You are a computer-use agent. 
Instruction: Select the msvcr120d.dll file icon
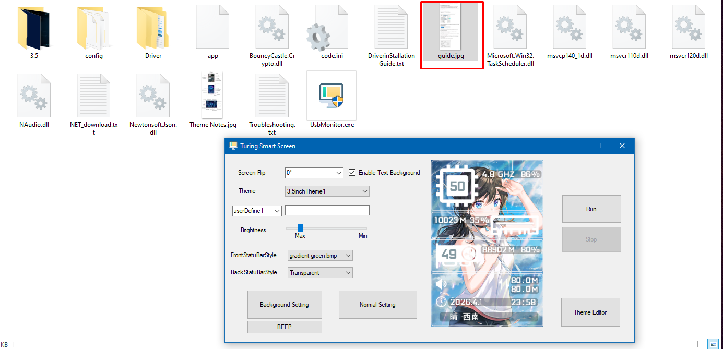click(x=689, y=27)
